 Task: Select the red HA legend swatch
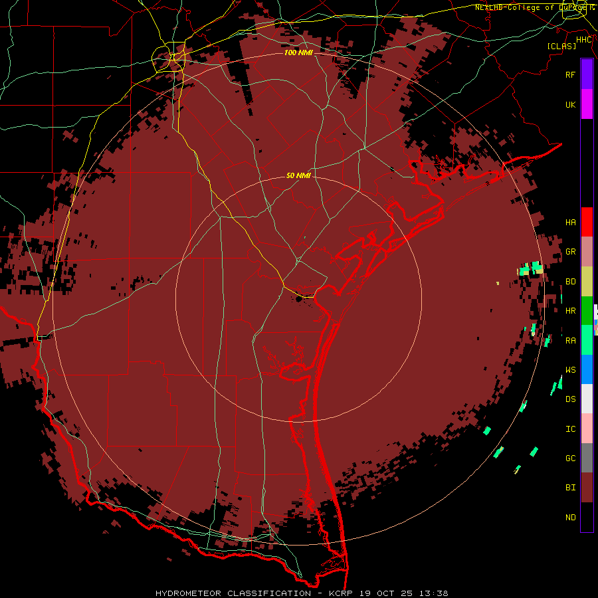(587, 222)
